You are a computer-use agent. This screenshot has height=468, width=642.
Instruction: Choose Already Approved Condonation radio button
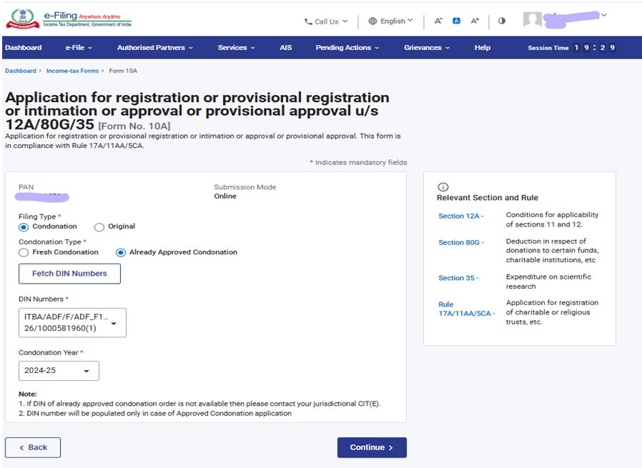[121, 253]
